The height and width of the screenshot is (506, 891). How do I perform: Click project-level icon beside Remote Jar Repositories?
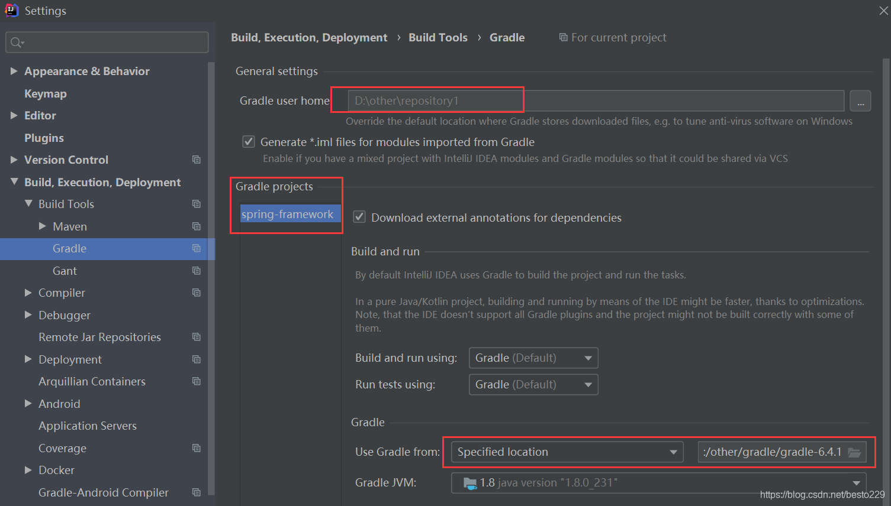pyautogui.click(x=197, y=337)
